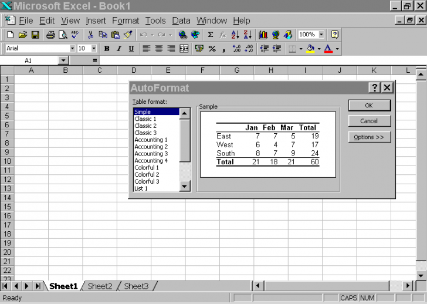Click the Merge and Center icon
The height and width of the screenshot is (304, 427).
coord(184,49)
